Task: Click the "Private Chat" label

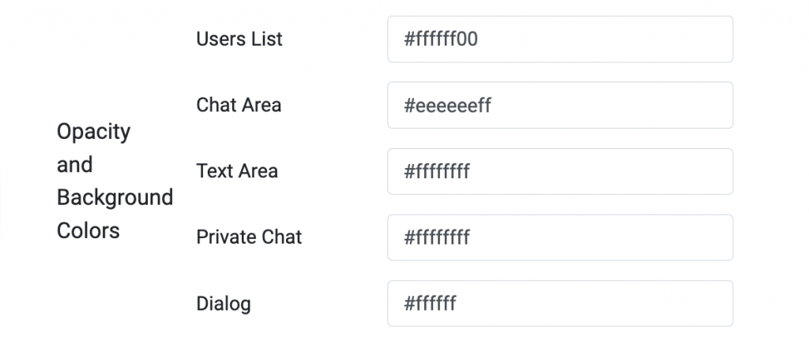Action: (249, 237)
